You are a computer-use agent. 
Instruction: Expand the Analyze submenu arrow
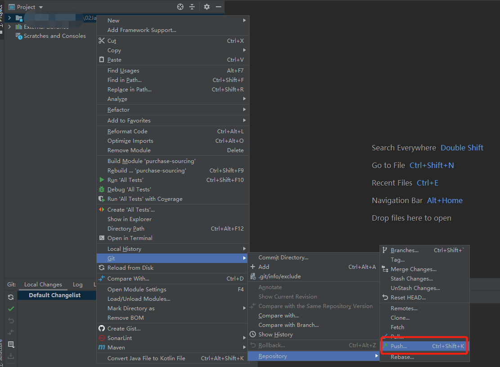pyautogui.click(x=244, y=99)
